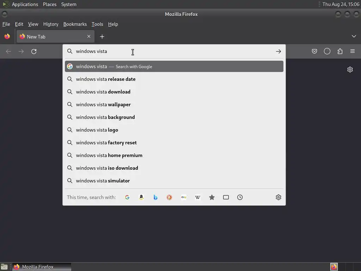
Task: Go forward one page
Action: (x=21, y=52)
